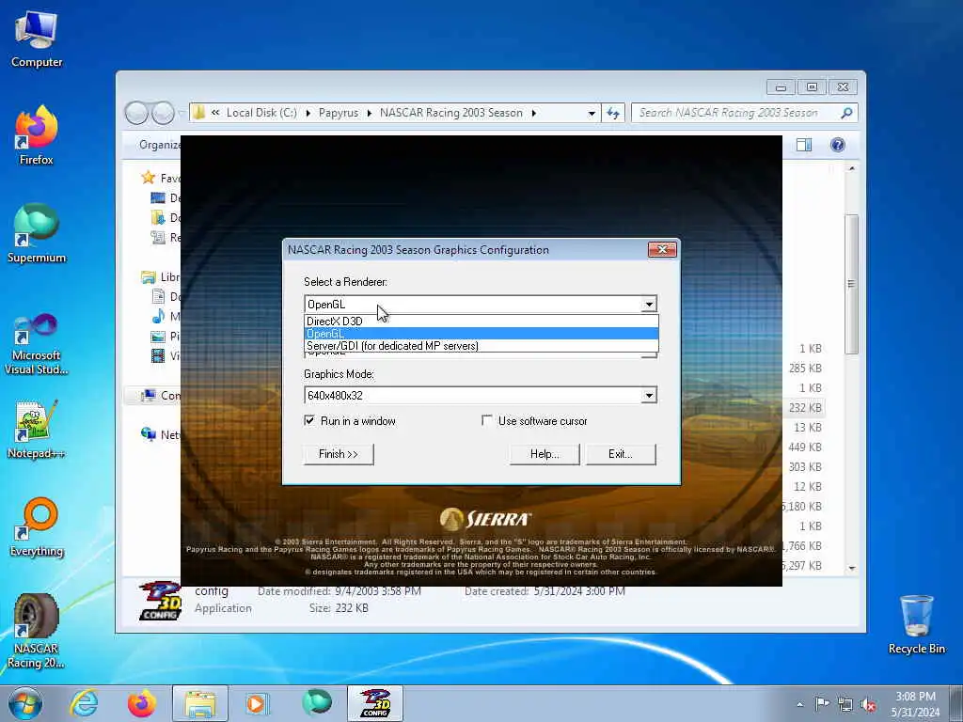Open the recent pages dropdown beside Forward

(x=180, y=113)
